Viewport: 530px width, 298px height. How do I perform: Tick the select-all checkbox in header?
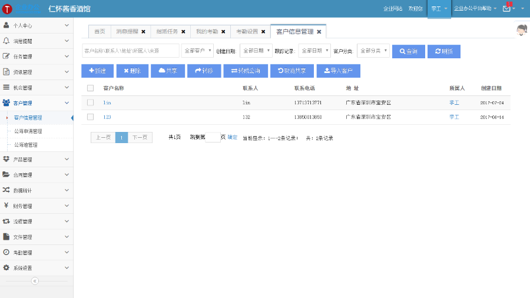[x=90, y=88]
